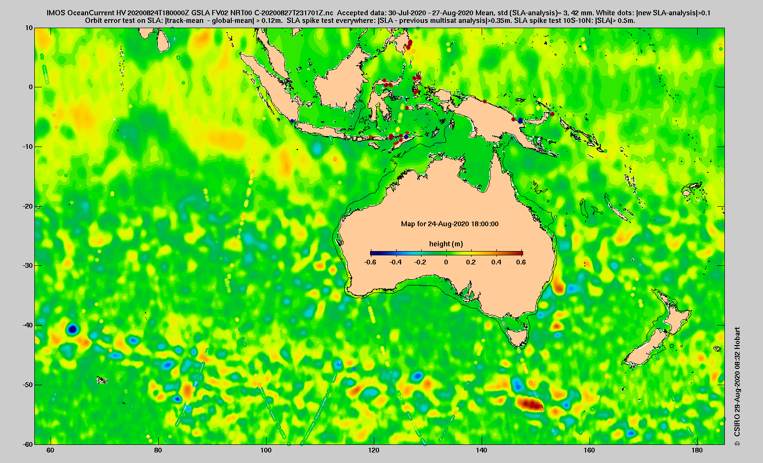This screenshot has width=763, height=463.
Task: Pick the longitude 180 bottom axis label
Action: (x=697, y=451)
